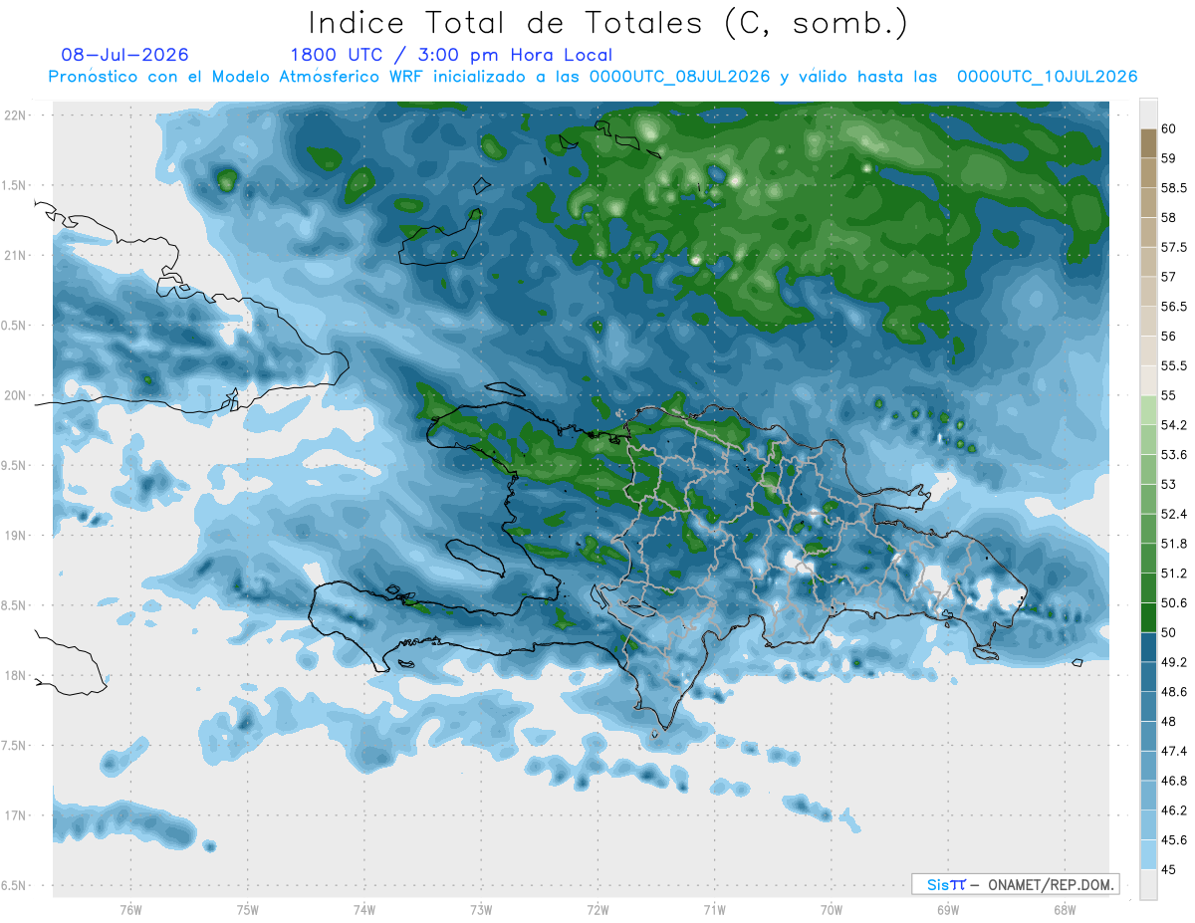Click the "54.2" value on the color scale
The width and height of the screenshot is (1195, 923).
tap(1173, 425)
